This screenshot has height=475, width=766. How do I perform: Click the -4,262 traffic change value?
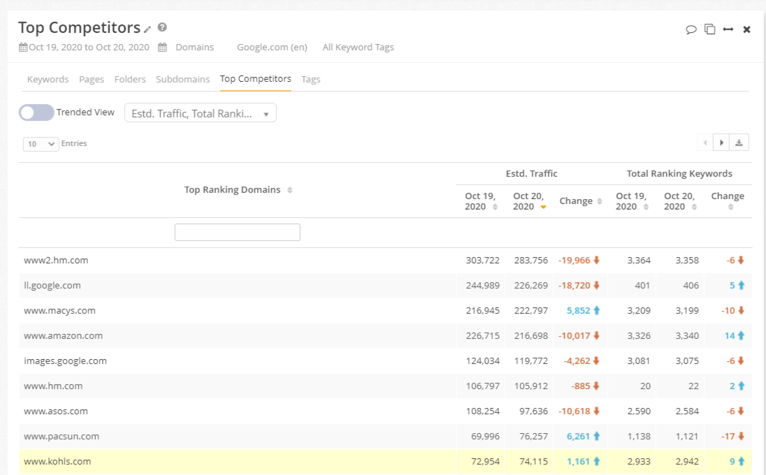pos(577,360)
